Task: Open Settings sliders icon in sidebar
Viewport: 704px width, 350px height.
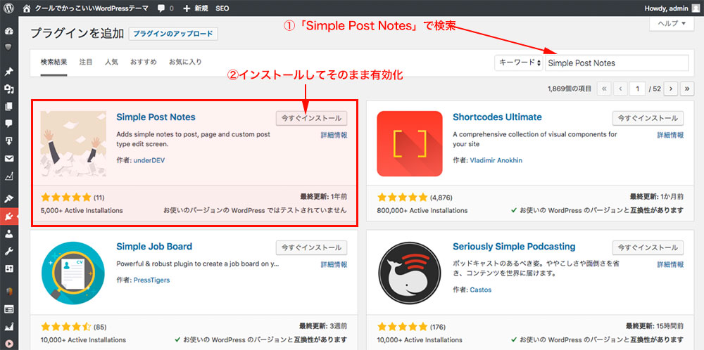Action: (x=8, y=268)
